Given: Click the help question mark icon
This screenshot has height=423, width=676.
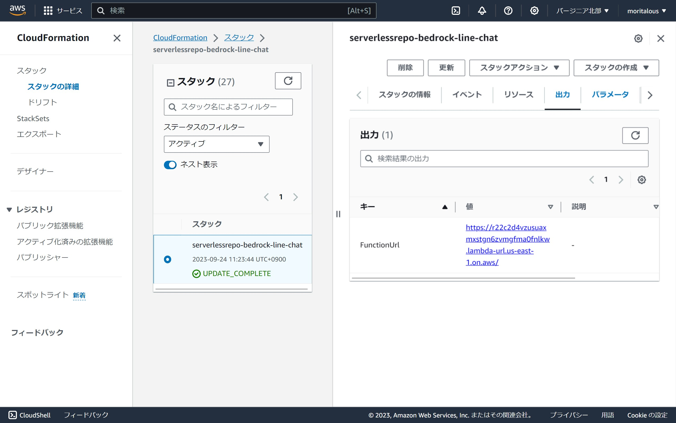Looking at the screenshot, I should pyautogui.click(x=508, y=11).
